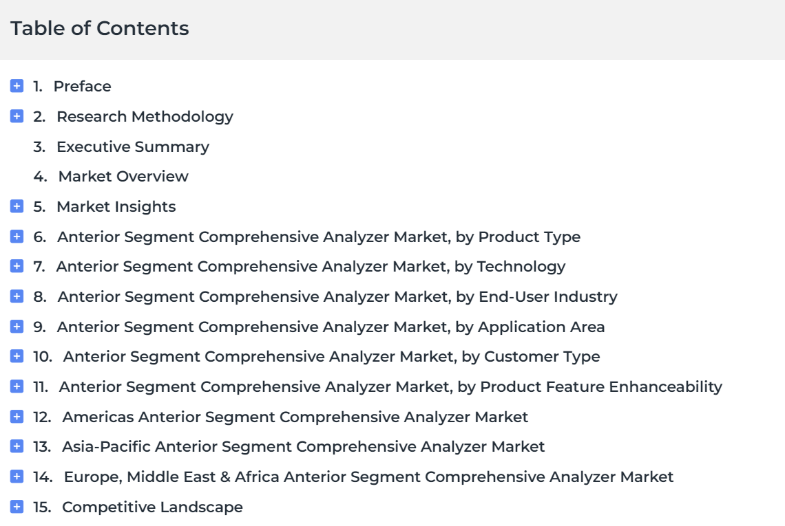The image size is (785, 526).
Task: Select the Preface title text
Action: [x=82, y=87]
